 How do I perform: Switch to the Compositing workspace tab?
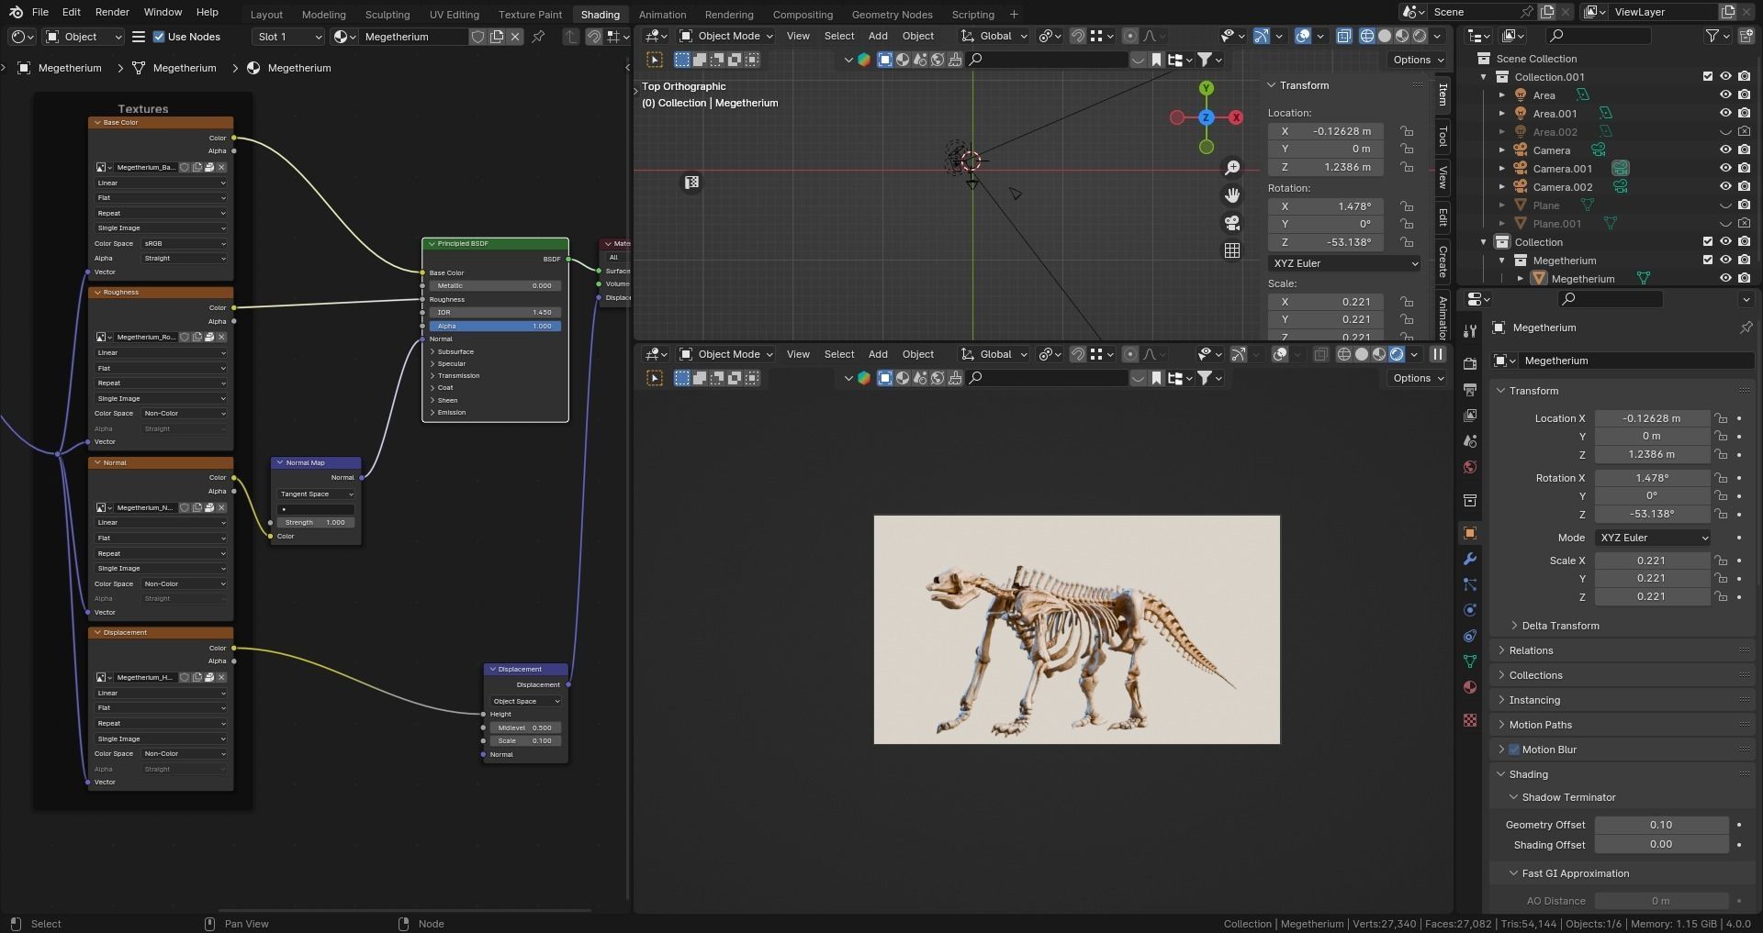(803, 15)
